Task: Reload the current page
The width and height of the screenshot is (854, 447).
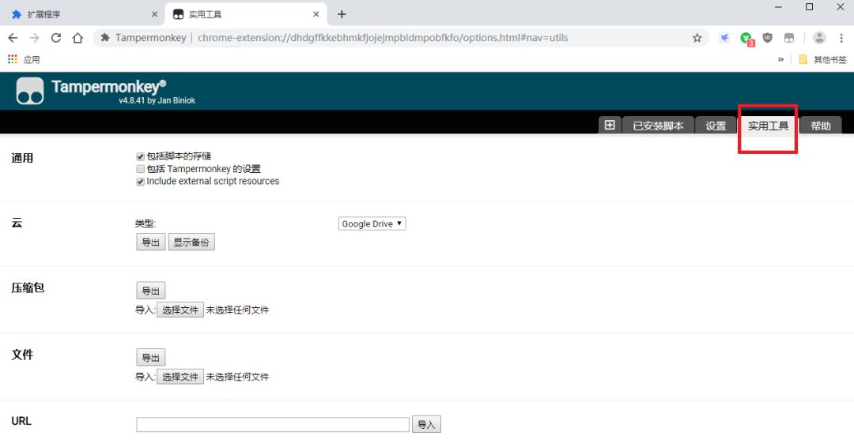Action: click(x=55, y=38)
